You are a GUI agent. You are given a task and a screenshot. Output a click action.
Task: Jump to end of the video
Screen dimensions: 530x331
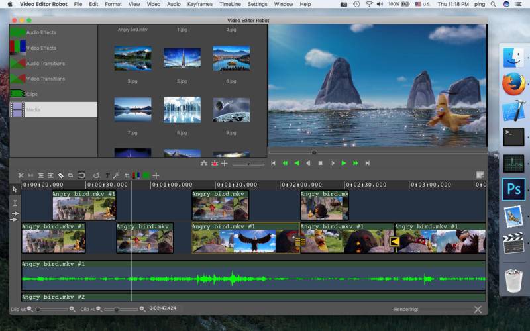point(368,163)
